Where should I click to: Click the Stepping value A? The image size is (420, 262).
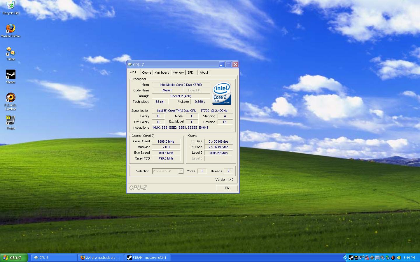point(225,116)
